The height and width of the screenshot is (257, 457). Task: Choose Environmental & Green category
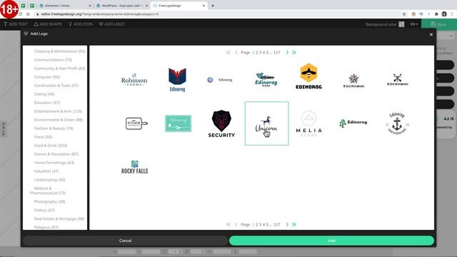(59, 120)
